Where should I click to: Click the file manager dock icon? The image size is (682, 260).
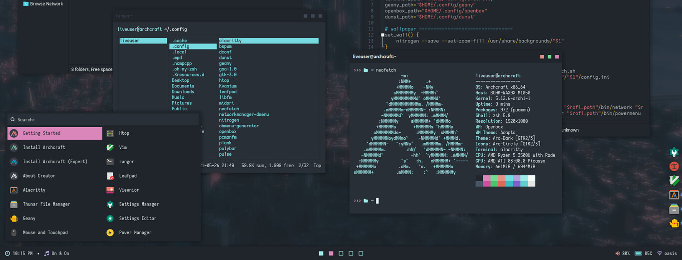[x=675, y=209]
